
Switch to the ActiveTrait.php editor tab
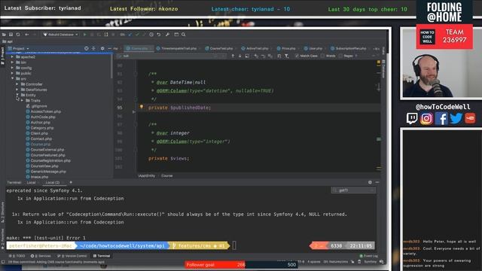[255, 48]
